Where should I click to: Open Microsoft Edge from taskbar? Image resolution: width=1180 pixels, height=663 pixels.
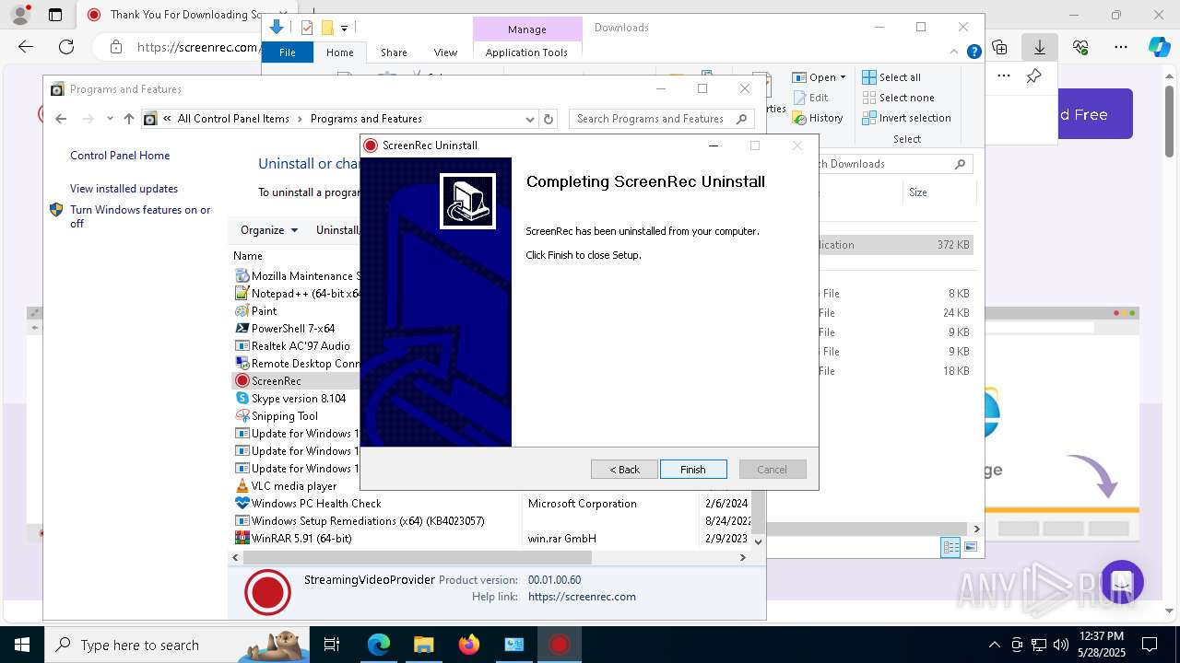(379, 645)
